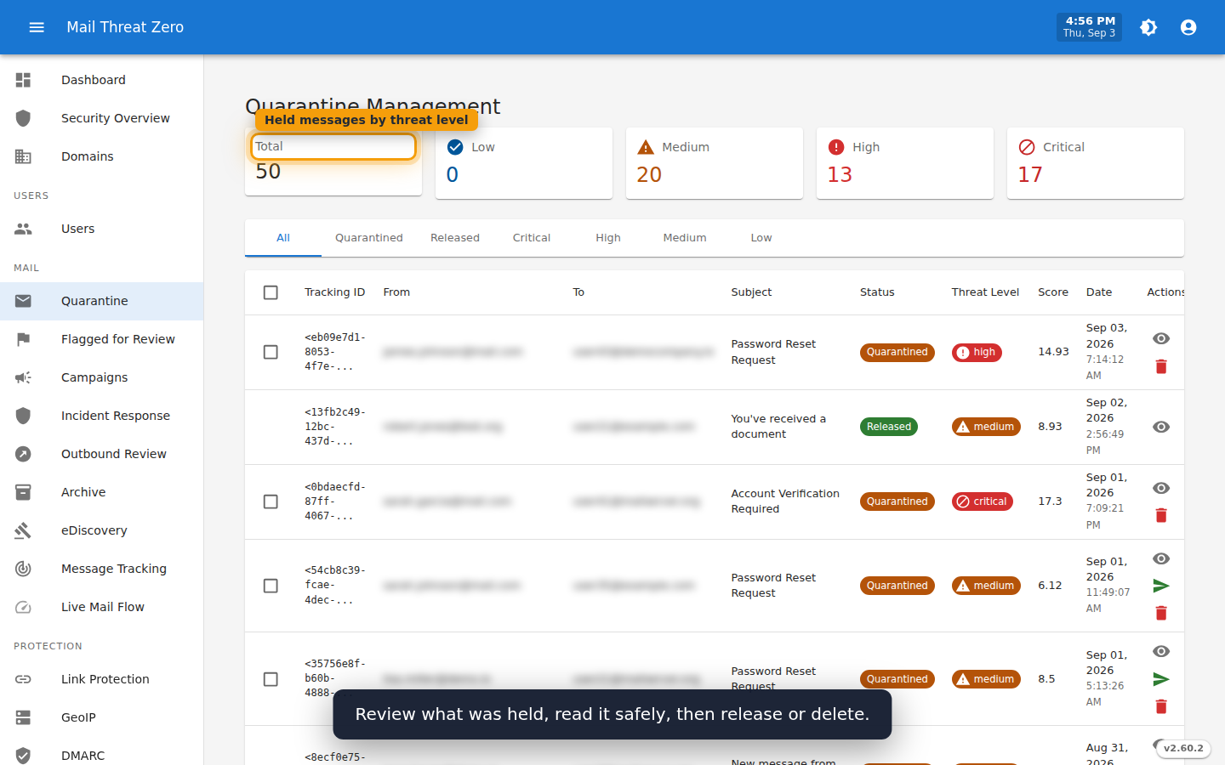View the message scored 14.93
Viewport: 1225px width, 765px height.
1161,338
